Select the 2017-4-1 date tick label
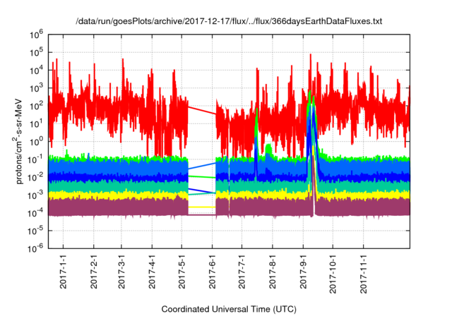Screen dimensions: 452x316 tap(152, 272)
